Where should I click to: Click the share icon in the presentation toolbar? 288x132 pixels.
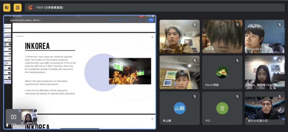click(127, 20)
